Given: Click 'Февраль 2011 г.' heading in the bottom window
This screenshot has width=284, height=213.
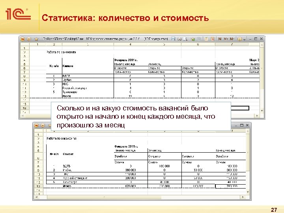Looking at the screenshot, I should pos(126,146).
